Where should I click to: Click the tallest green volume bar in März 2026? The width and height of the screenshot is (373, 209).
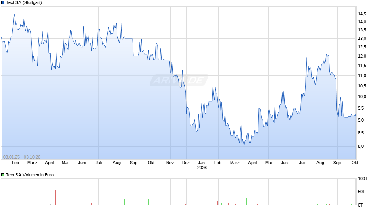240,195
